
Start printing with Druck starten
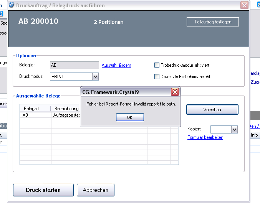click(x=43, y=190)
